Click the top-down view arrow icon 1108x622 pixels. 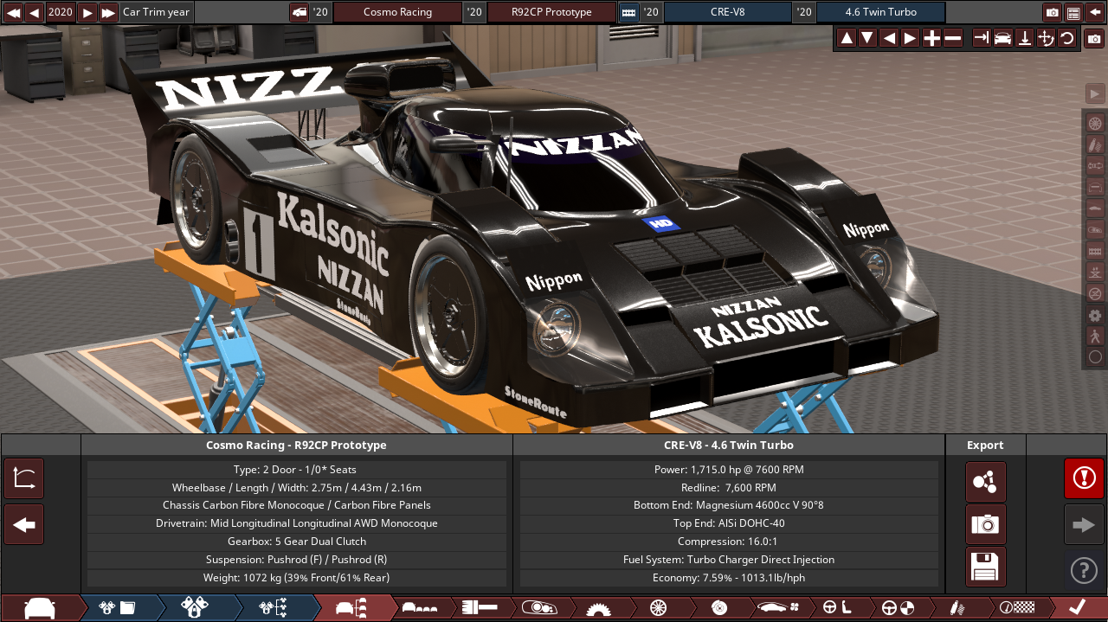point(1024,38)
